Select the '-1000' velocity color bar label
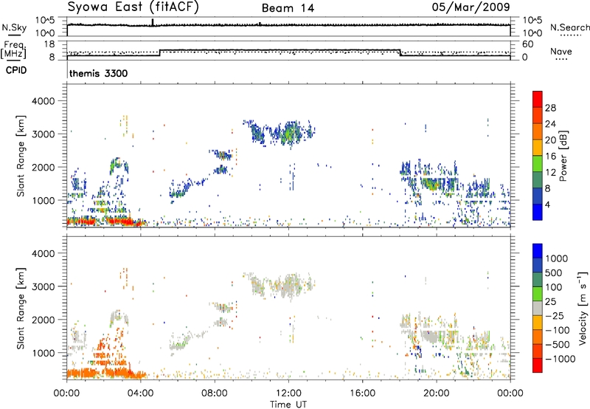This screenshot has height=409, width=590. click(560, 359)
